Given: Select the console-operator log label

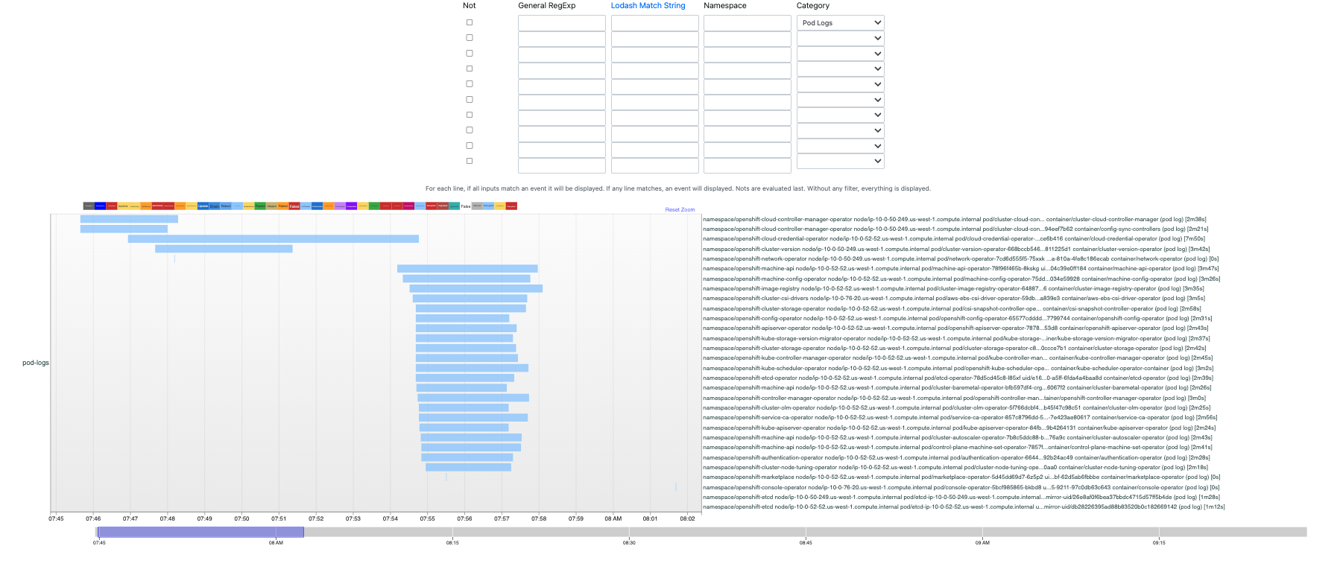Looking at the screenshot, I should (x=961, y=487).
